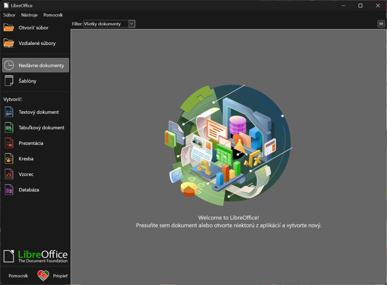Create a new Textový dokument (Writer document)
The width and height of the screenshot is (387, 285).
pyautogui.click(x=38, y=112)
